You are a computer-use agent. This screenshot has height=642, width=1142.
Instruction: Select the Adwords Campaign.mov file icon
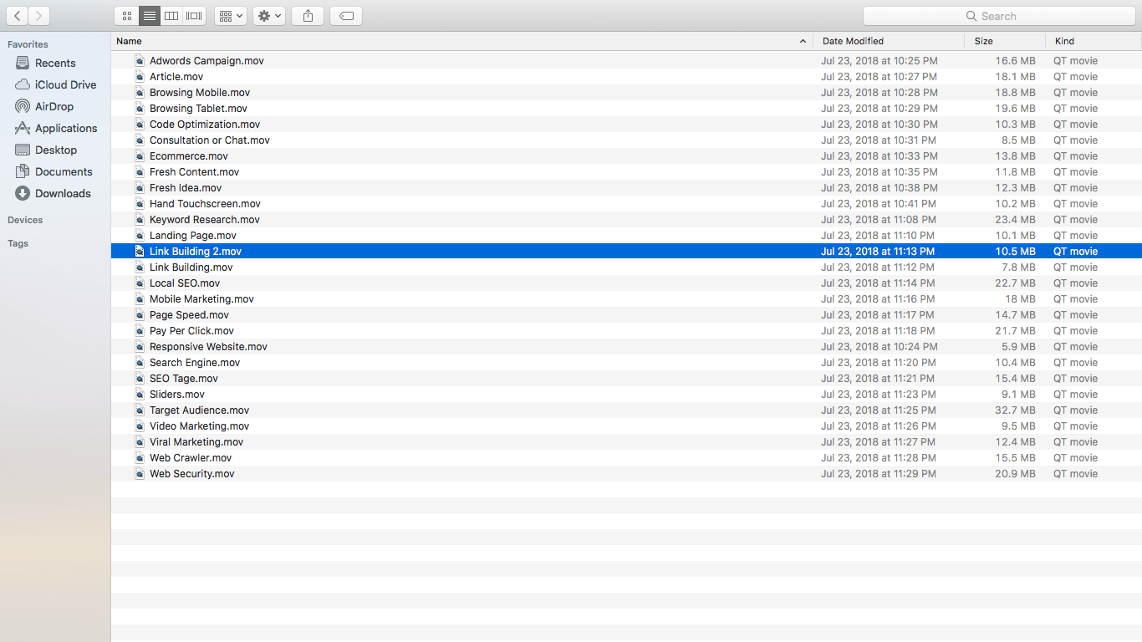pyautogui.click(x=140, y=60)
